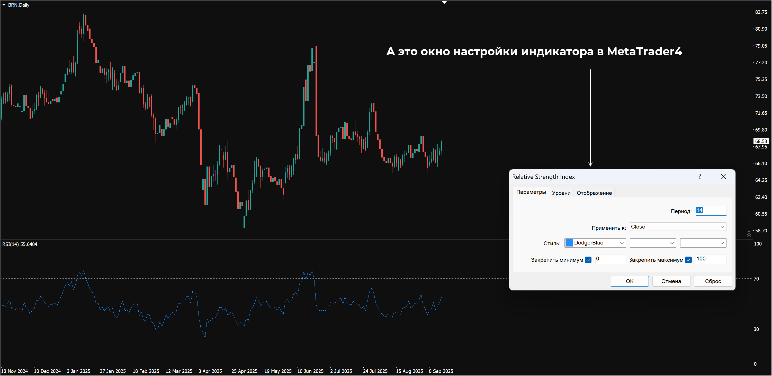Click the skull icon near the price scale
Viewport: 772px width, 376px height.
(749, 233)
